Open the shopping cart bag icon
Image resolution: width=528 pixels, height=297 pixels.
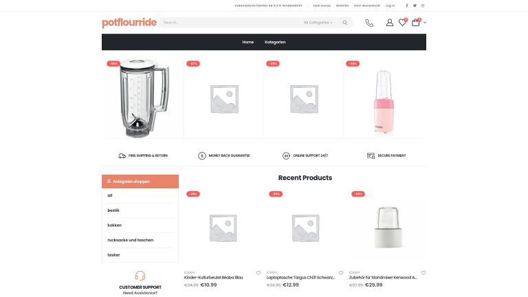pos(415,22)
